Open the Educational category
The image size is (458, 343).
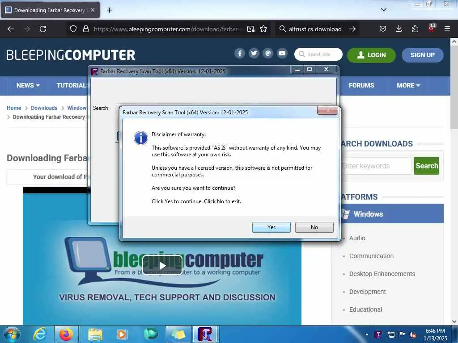[365, 310]
